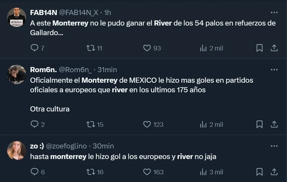Open more options on FAB14N's tweet
Screen dimensions: 287x182
pos(274,13)
